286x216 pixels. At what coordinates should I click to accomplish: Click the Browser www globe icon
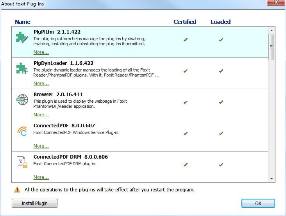pos(22,100)
